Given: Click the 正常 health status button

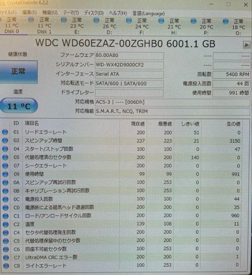Looking at the screenshot, I should [x=18, y=72].
